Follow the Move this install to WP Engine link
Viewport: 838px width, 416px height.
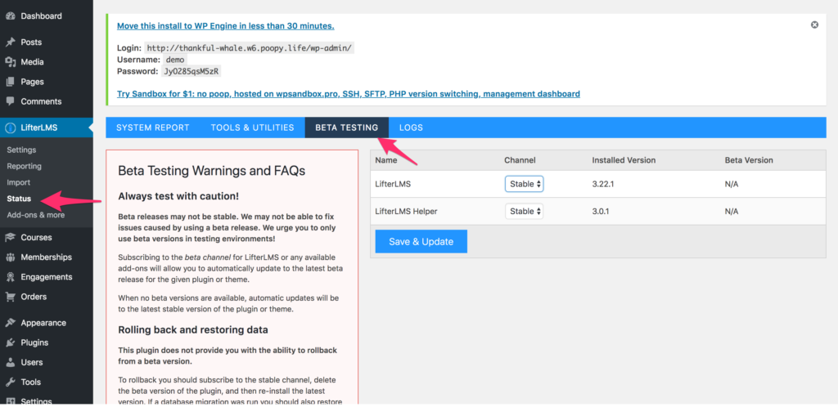coord(226,25)
